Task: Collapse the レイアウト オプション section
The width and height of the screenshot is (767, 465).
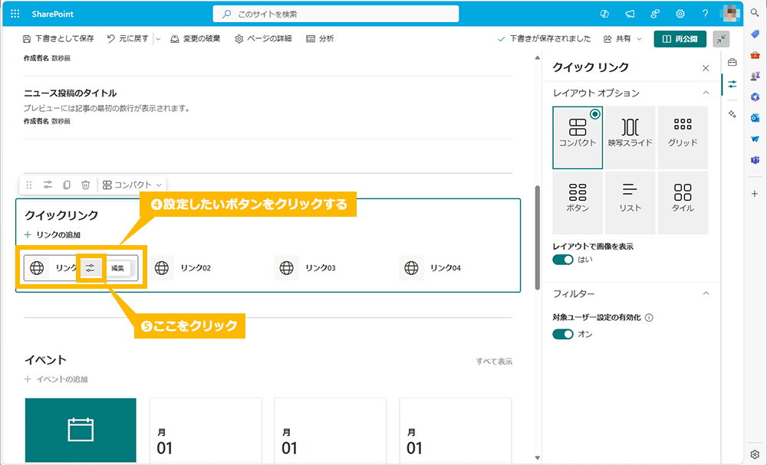Action: coord(706,93)
